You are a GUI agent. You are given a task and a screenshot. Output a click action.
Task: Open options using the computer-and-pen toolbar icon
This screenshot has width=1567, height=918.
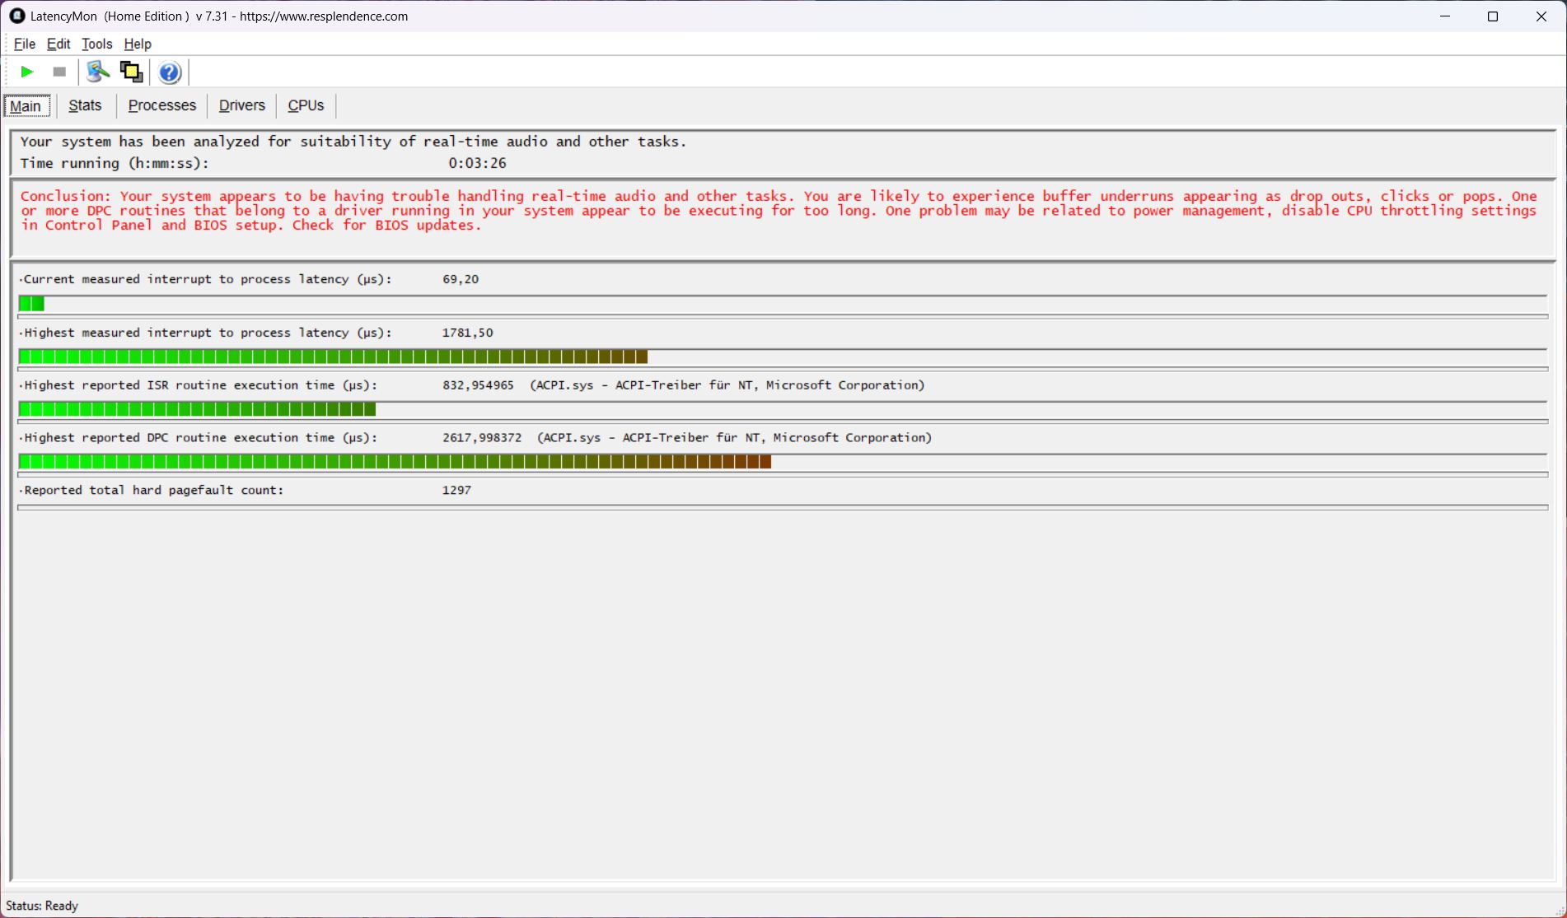(97, 72)
